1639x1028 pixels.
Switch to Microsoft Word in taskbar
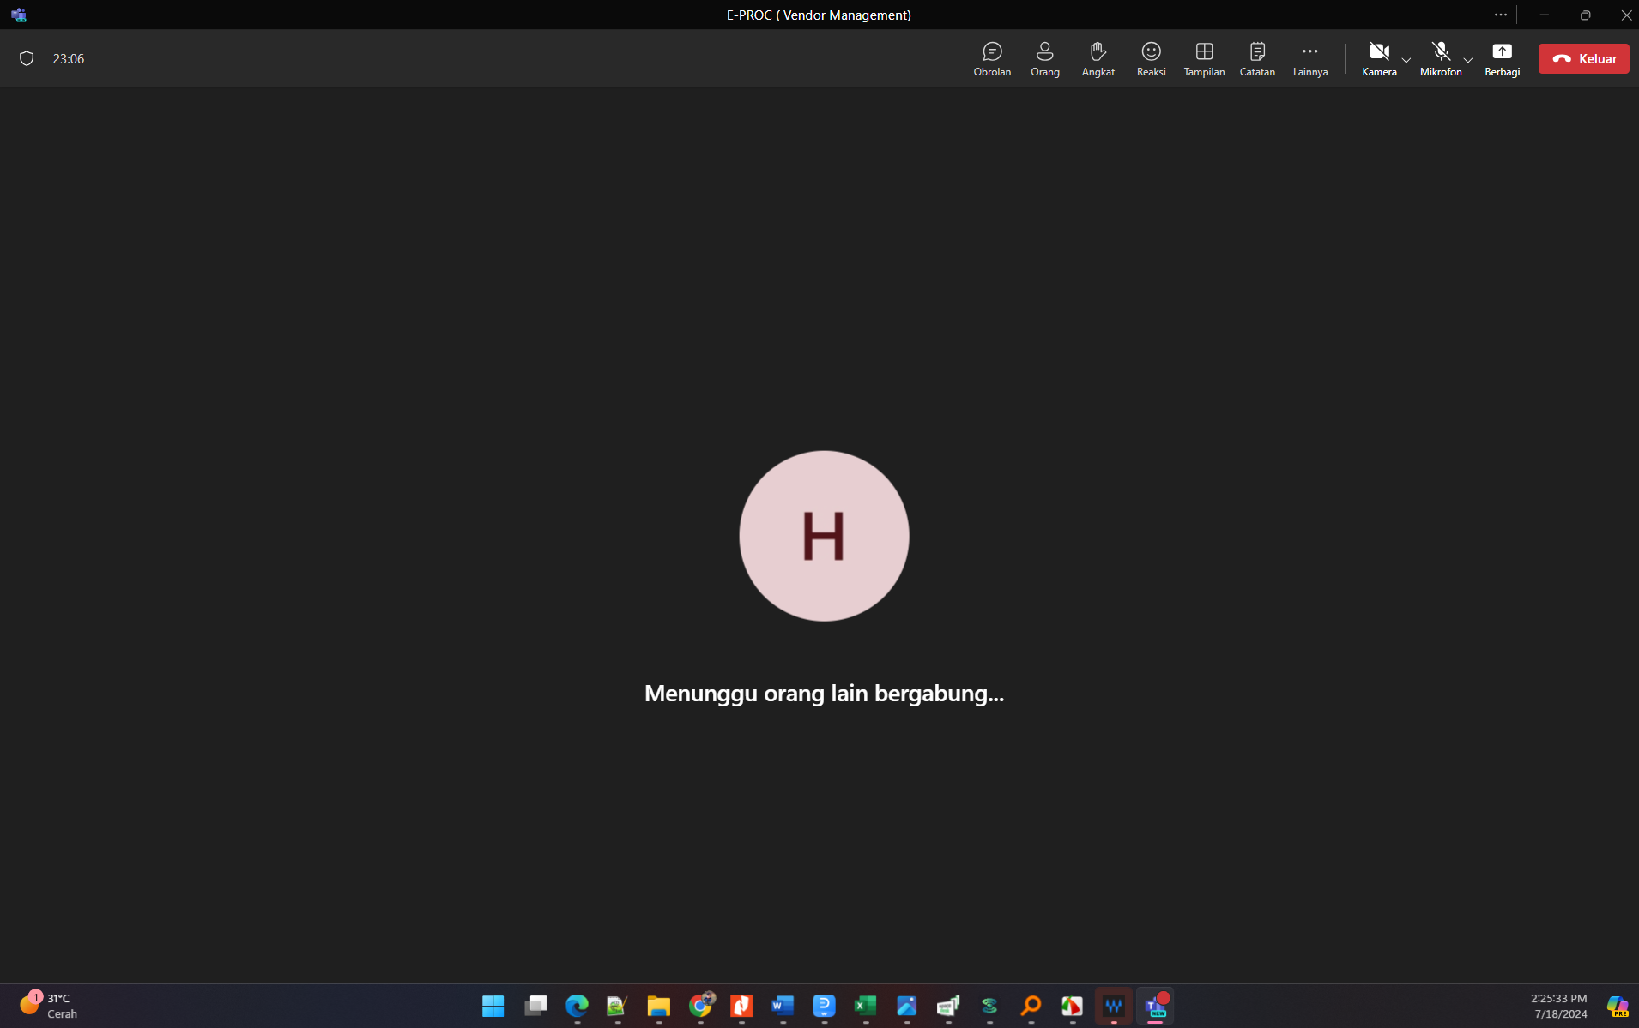783,1006
